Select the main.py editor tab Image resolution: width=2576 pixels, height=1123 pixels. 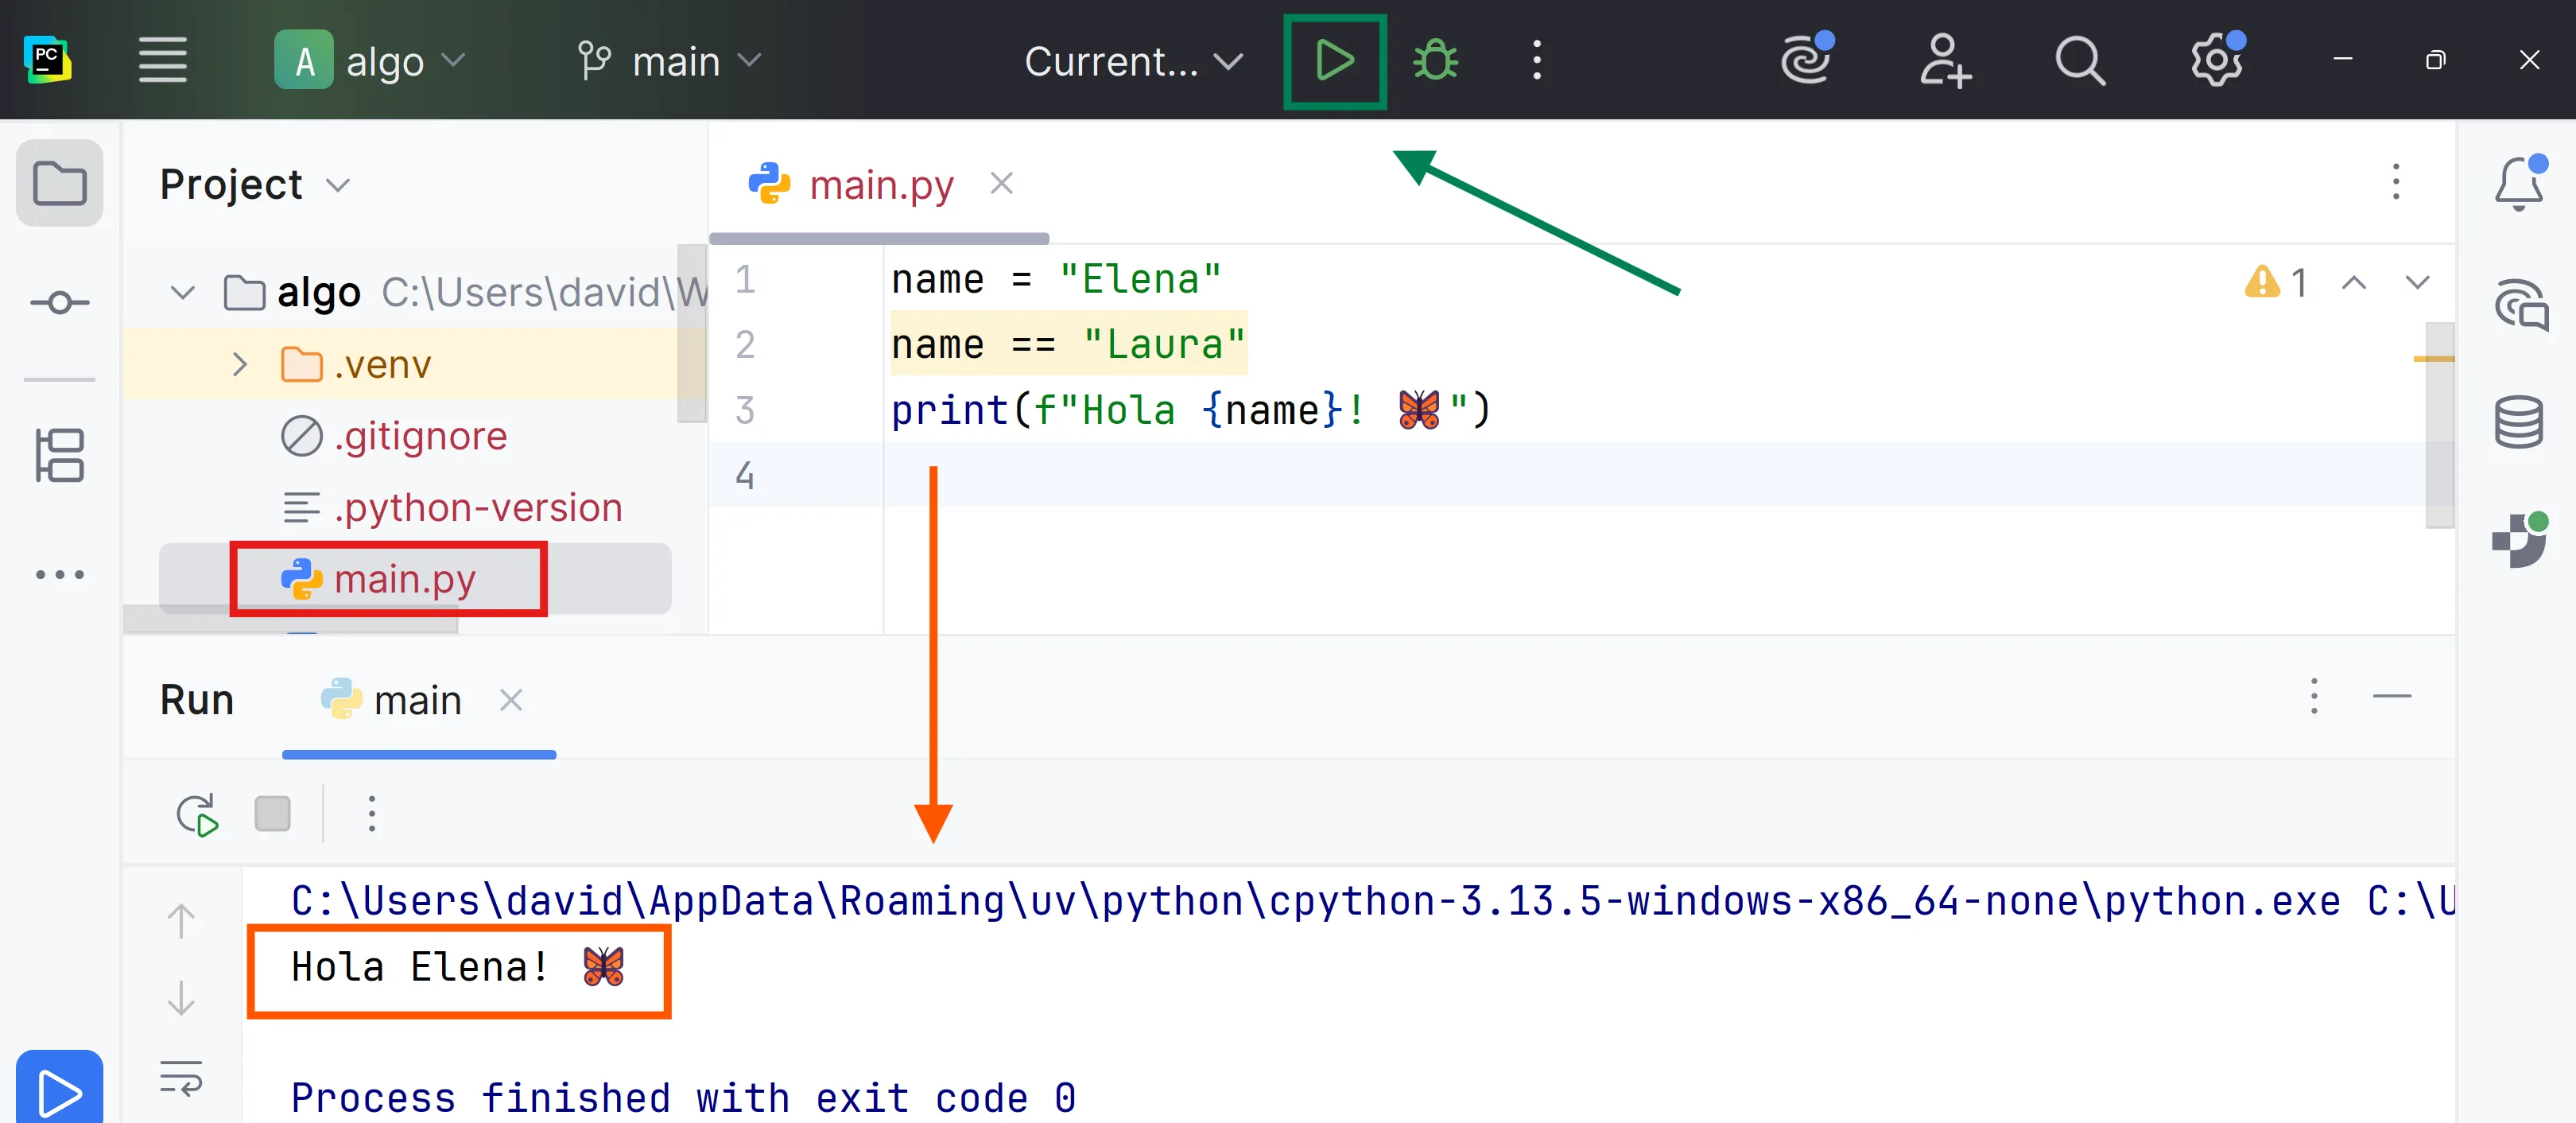click(x=880, y=185)
